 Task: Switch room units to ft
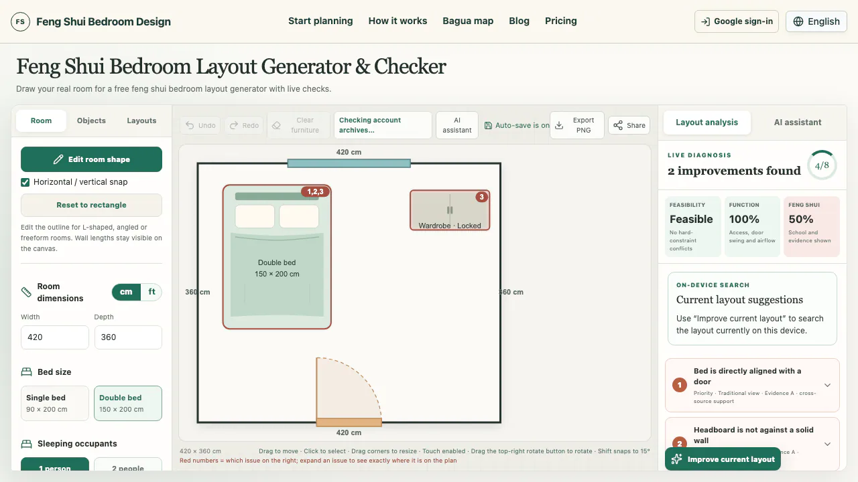(x=151, y=292)
